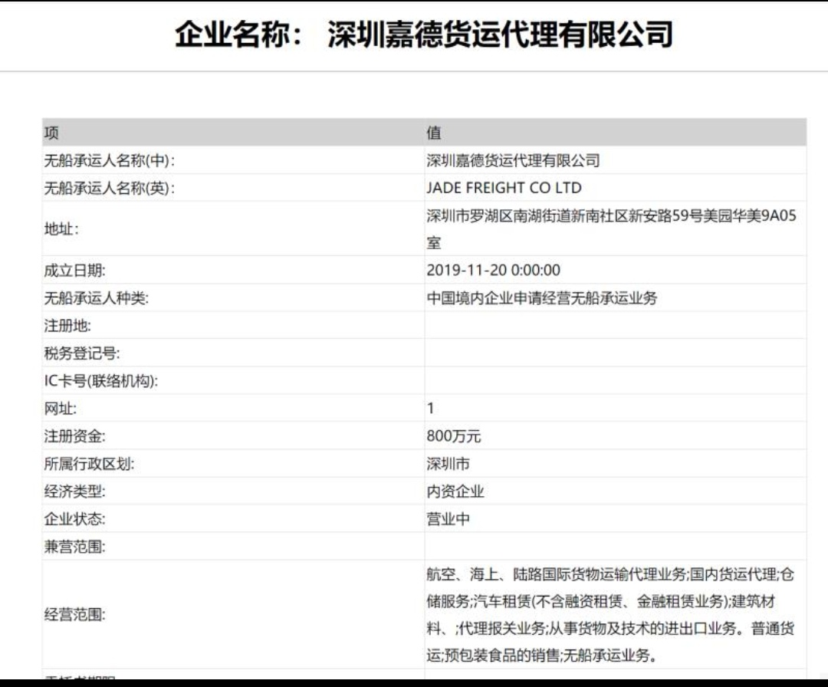Click the 成立日期: label
Screen dimensions: 828x687
(74, 271)
